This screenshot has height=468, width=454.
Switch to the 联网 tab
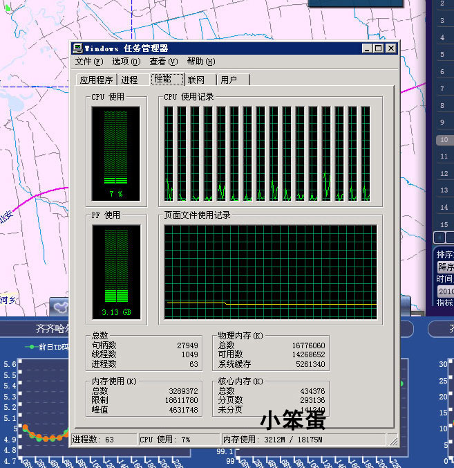coord(200,80)
